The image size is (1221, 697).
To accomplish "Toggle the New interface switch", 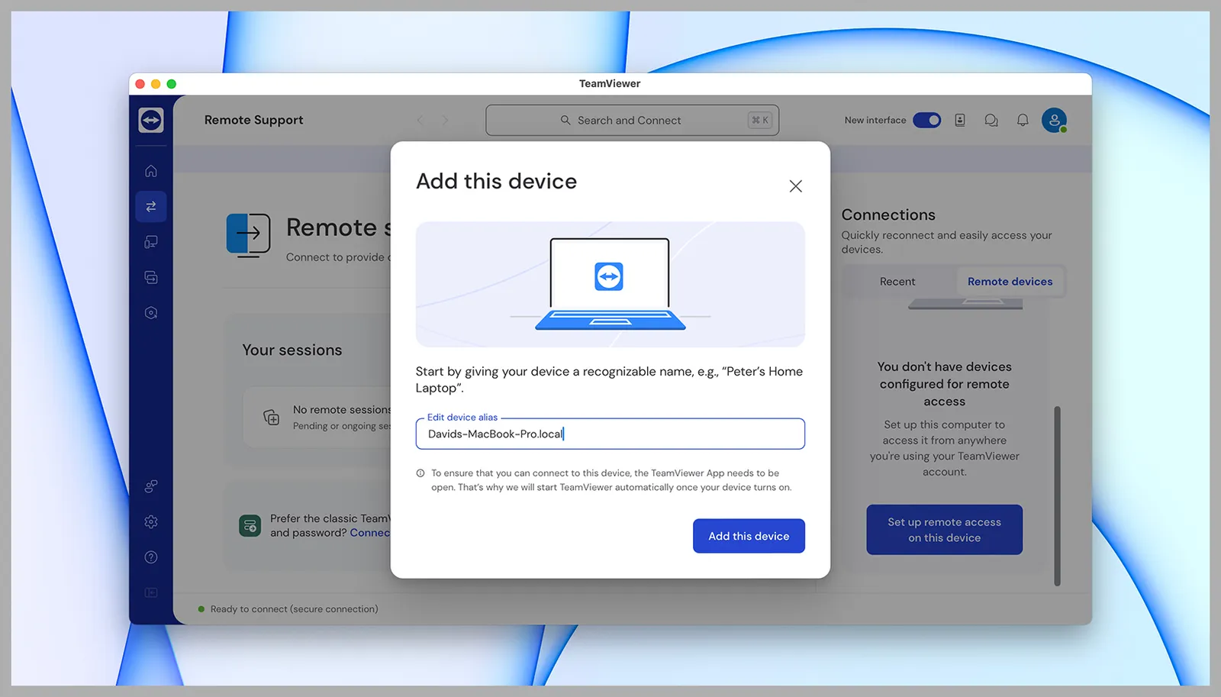I will point(926,120).
